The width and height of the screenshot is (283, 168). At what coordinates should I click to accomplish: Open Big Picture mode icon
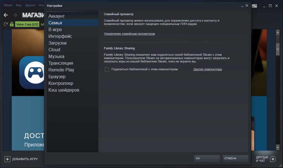[x=254, y=6]
